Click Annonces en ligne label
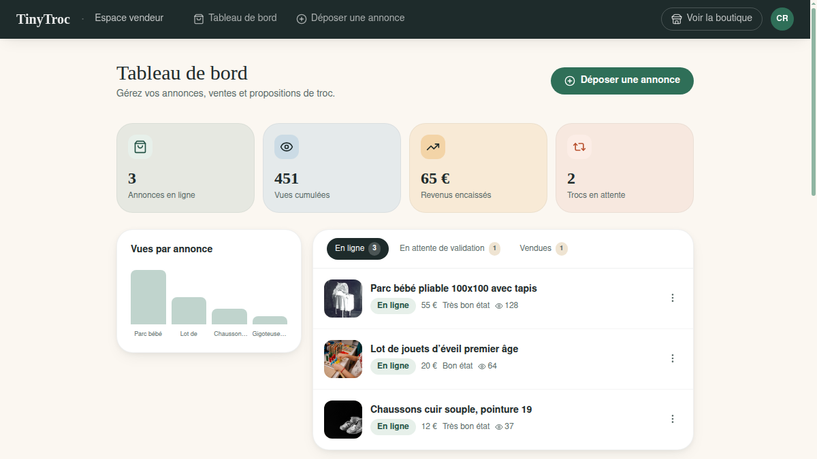817x459 pixels. (x=161, y=195)
